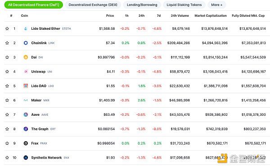Sort table by 24h Volume column

click(180, 16)
